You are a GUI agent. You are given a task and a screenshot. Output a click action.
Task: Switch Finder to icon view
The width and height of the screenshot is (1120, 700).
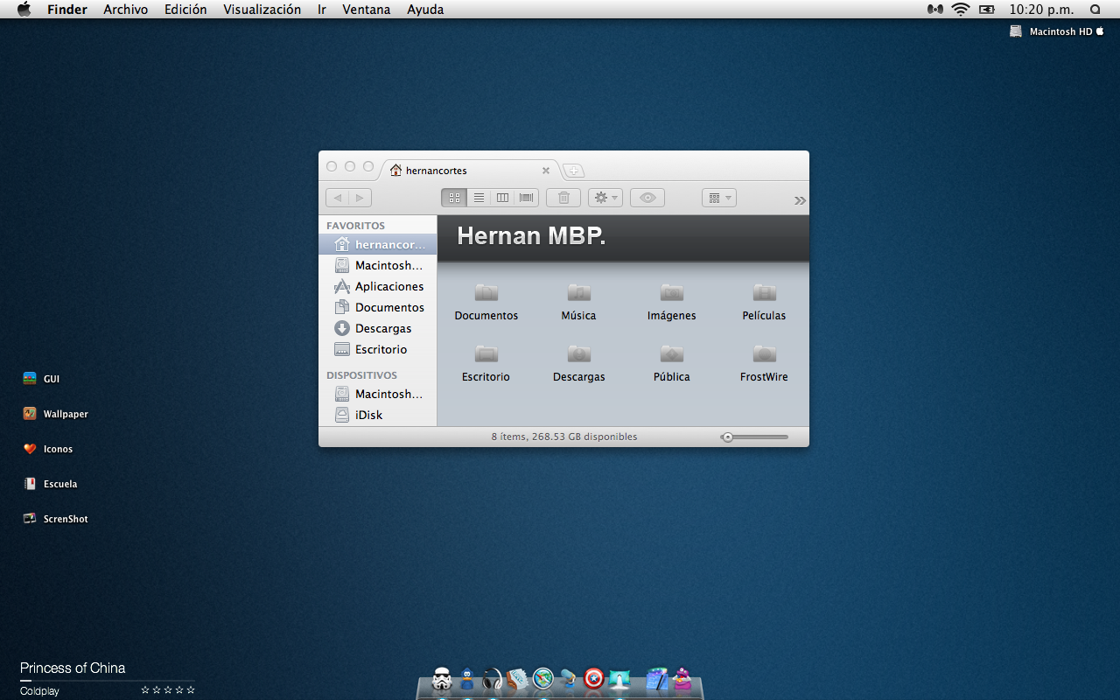pyautogui.click(x=454, y=198)
